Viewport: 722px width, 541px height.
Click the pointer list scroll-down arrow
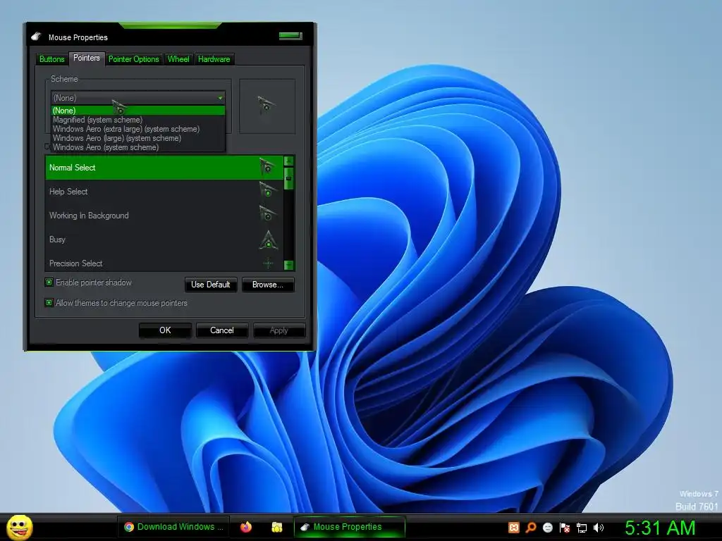[x=288, y=265]
